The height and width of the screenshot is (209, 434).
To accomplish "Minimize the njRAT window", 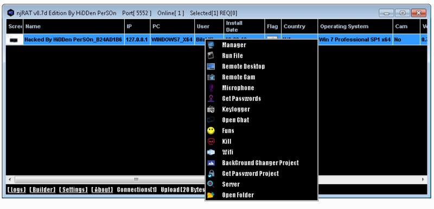I will [x=386, y=12].
